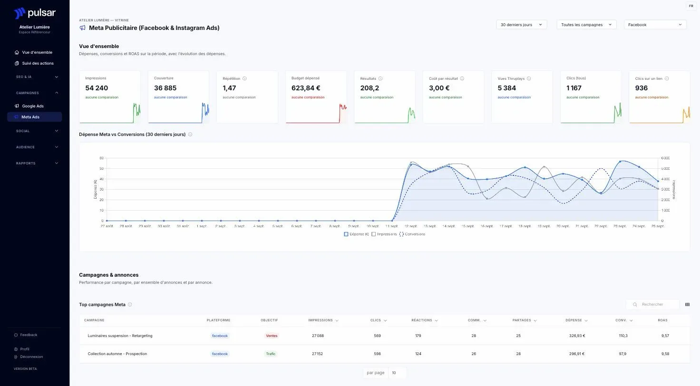The width and height of the screenshot is (700, 386).
Task: Toggle Dépense (€) legend series
Action: (x=357, y=234)
